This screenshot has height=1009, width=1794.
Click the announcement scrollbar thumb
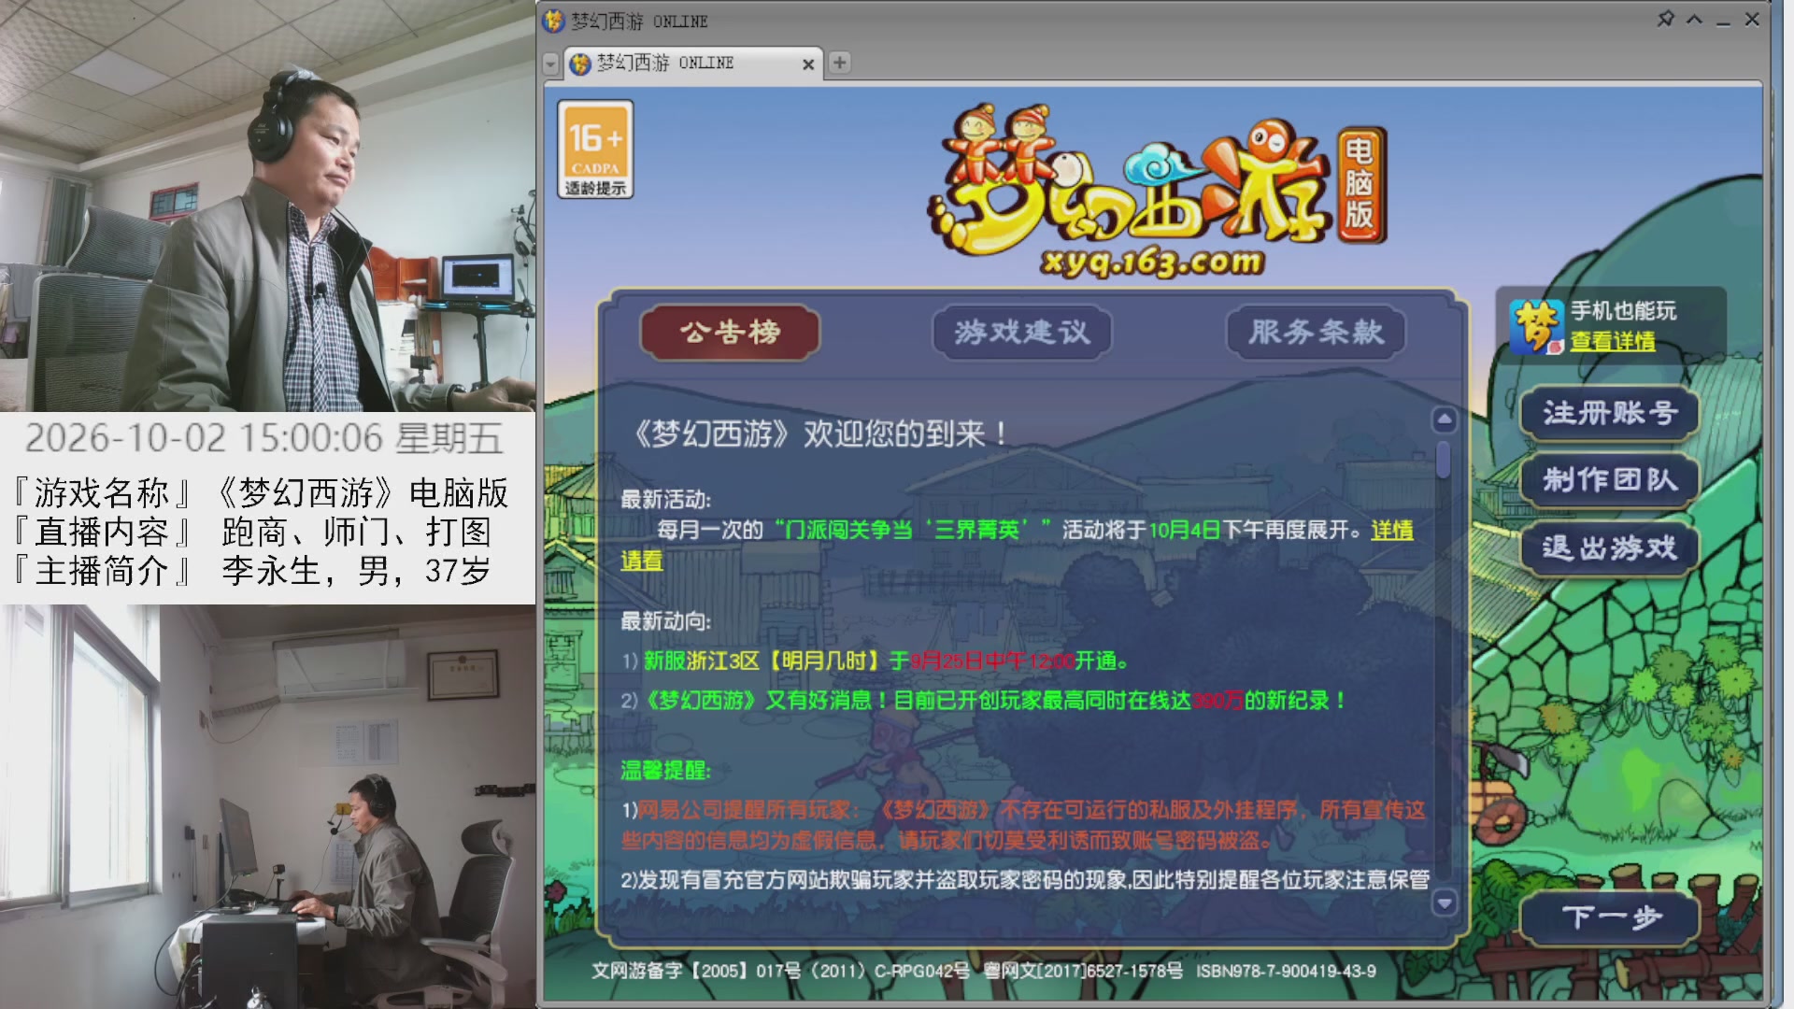point(1444,459)
